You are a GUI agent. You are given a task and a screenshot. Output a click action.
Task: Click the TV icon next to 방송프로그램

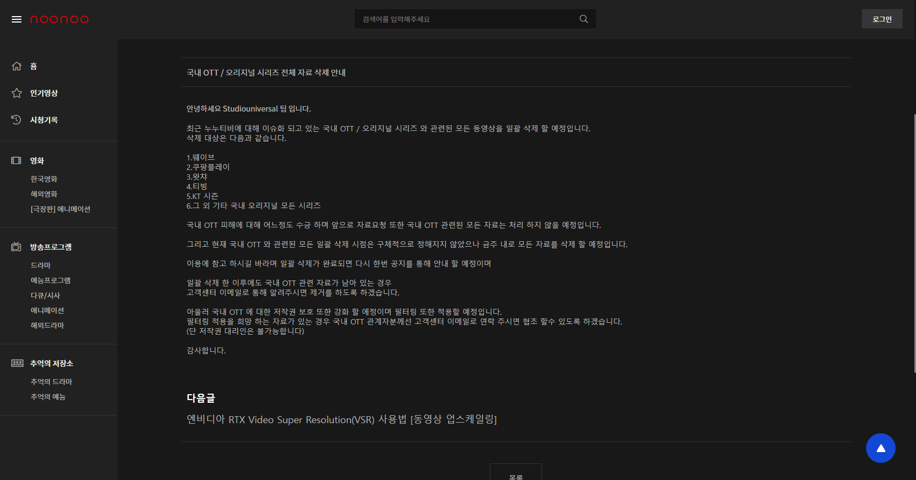click(17, 247)
